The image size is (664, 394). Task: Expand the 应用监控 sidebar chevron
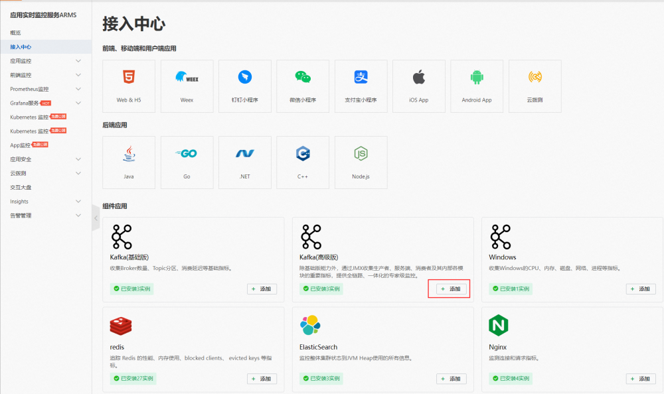click(x=78, y=61)
